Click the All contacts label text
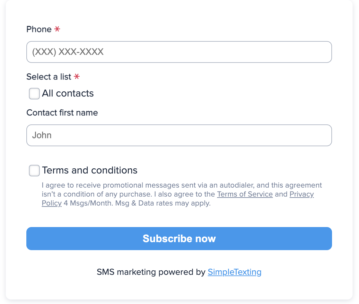 (x=67, y=93)
